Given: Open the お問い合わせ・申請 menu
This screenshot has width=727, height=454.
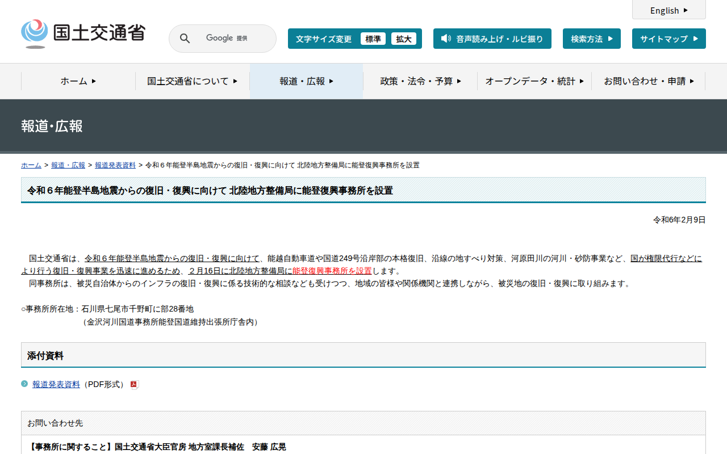Looking at the screenshot, I should pos(649,81).
